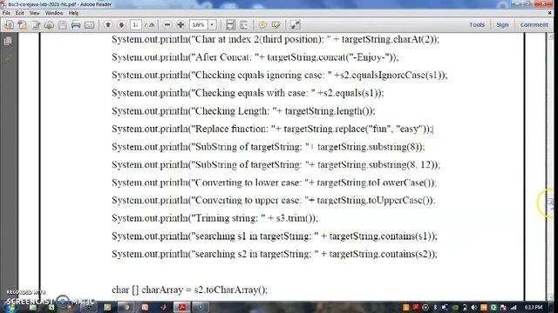The width and height of the screenshot is (558, 313).
Task: Click the equalsIgnoreCase(s1) code line
Action: 280,76
